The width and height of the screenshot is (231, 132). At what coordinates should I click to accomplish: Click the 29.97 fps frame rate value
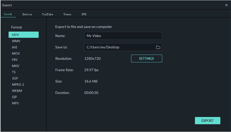click(91, 70)
